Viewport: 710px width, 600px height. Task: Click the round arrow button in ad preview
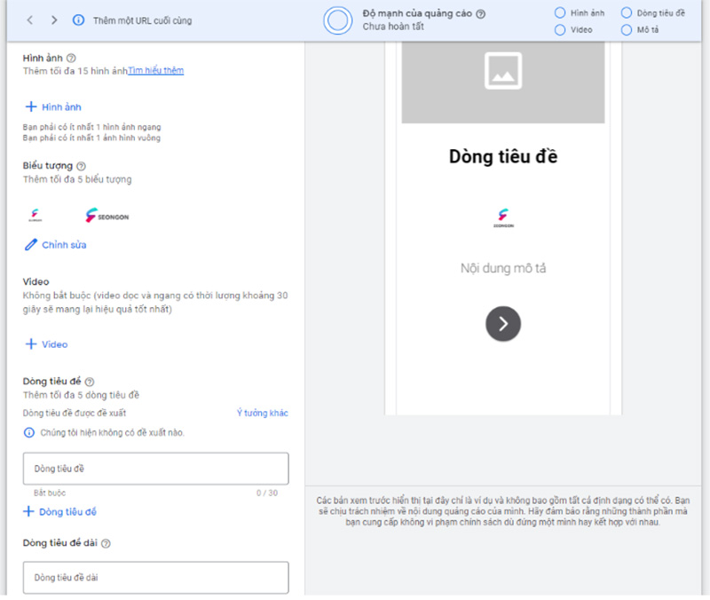point(503,324)
